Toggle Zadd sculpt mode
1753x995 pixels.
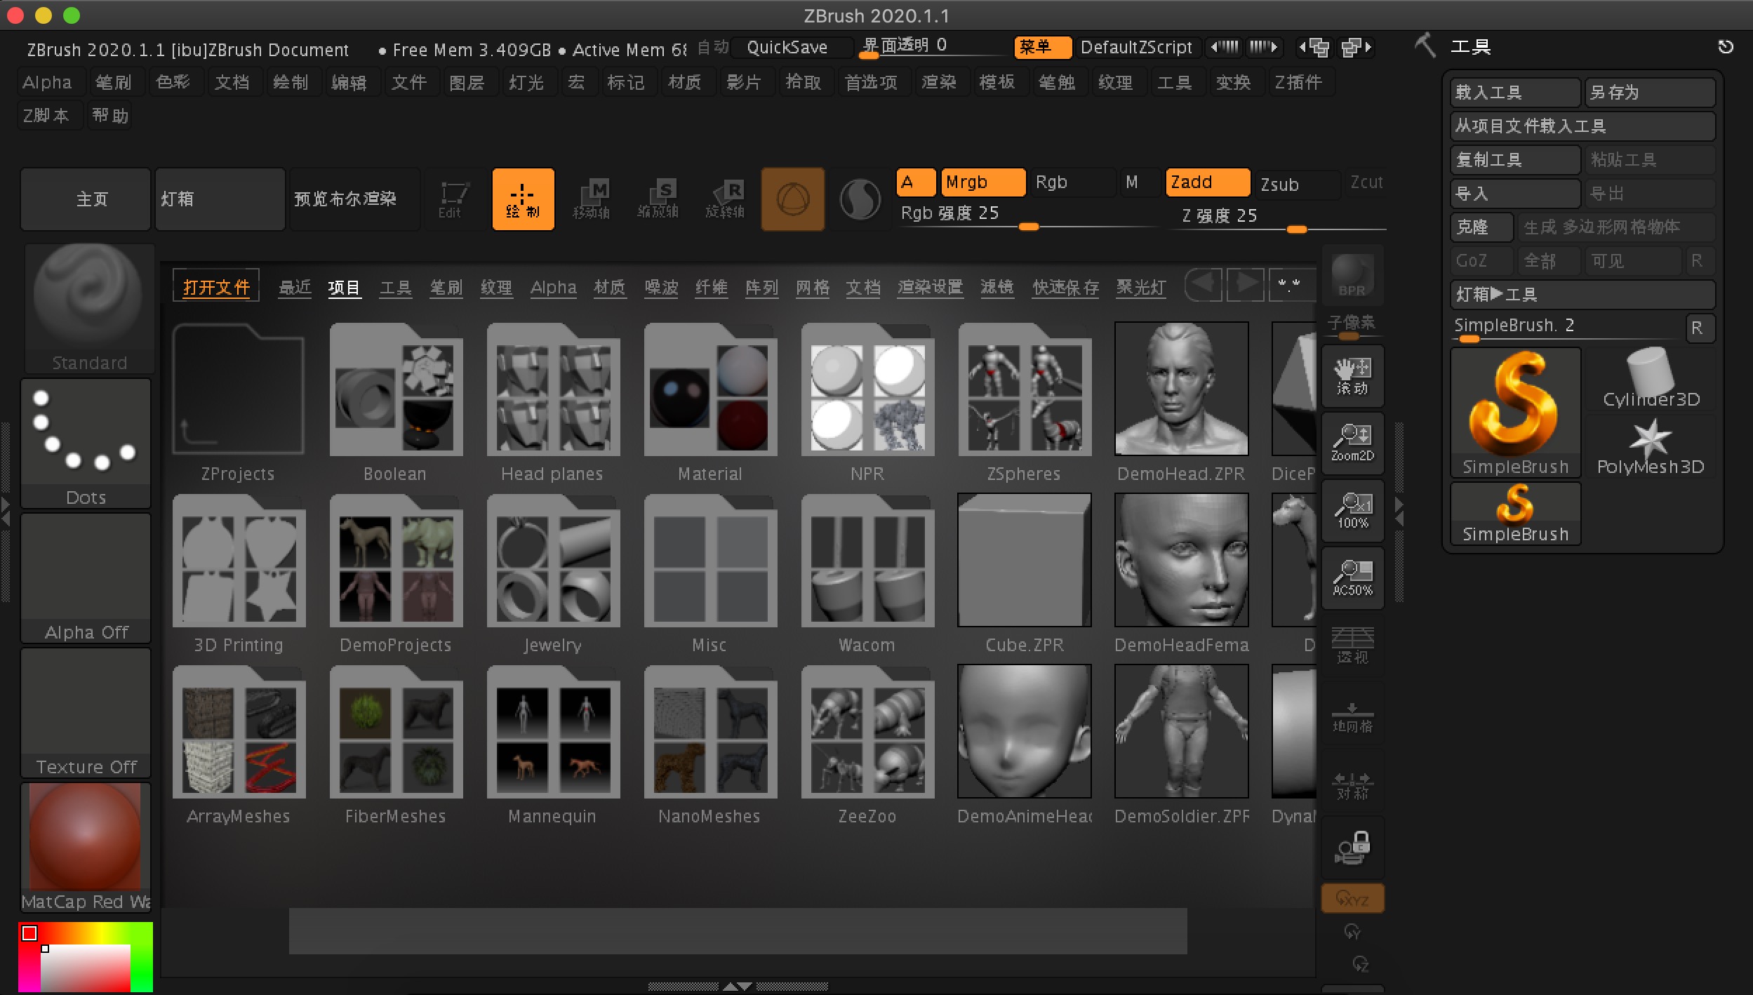tap(1208, 182)
